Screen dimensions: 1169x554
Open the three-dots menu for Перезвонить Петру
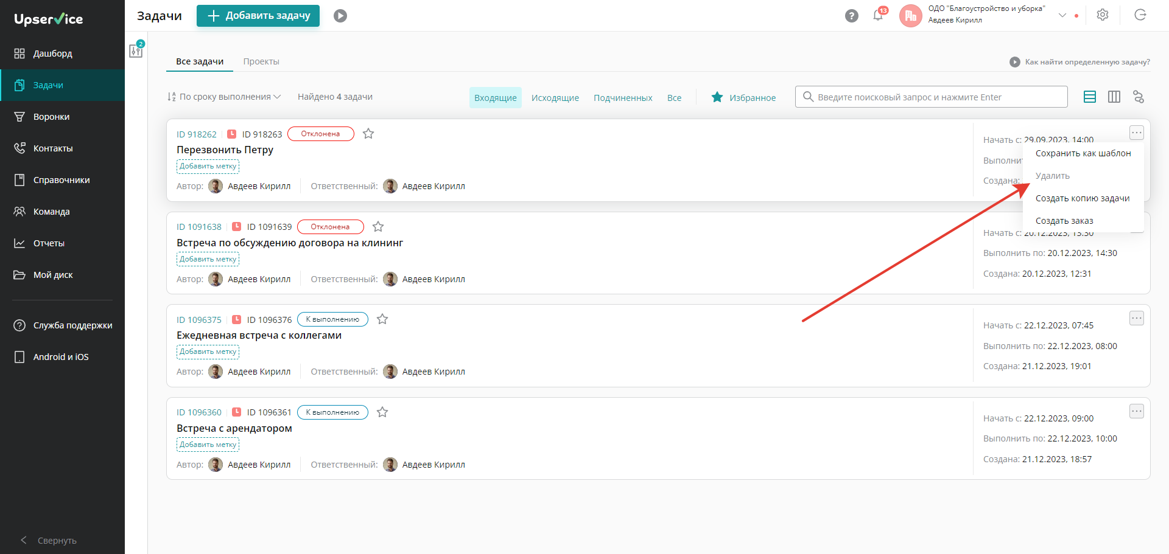coord(1137,133)
